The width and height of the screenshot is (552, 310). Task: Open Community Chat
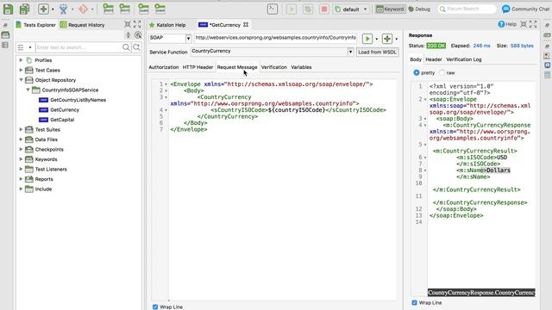tap(526, 9)
